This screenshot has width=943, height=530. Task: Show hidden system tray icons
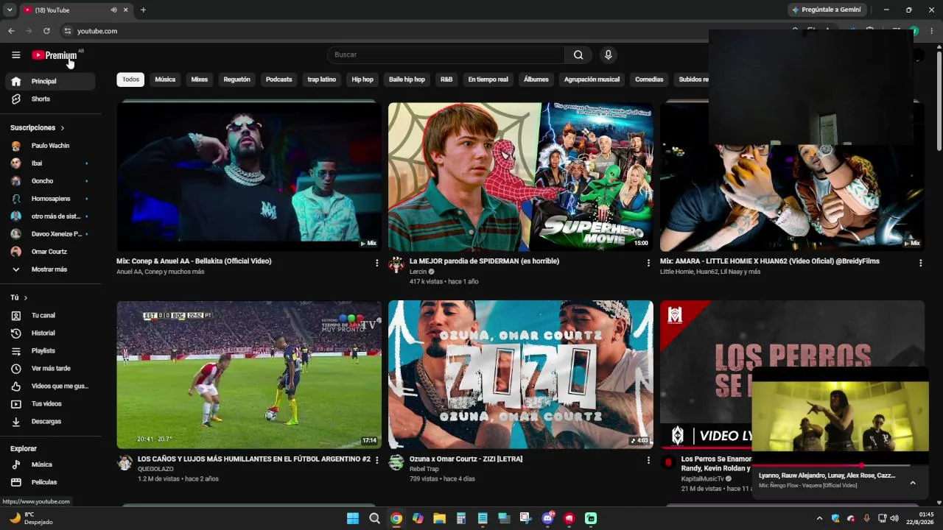click(819, 518)
